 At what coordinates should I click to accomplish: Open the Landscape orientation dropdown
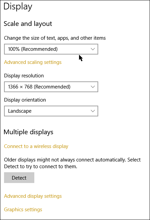click(51, 111)
